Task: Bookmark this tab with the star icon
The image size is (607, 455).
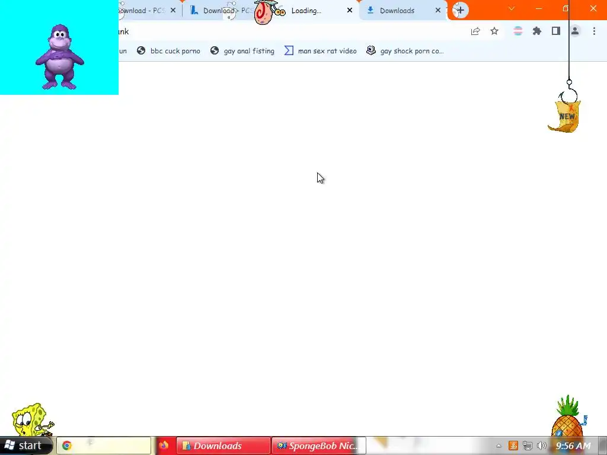Action: (494, 31)
